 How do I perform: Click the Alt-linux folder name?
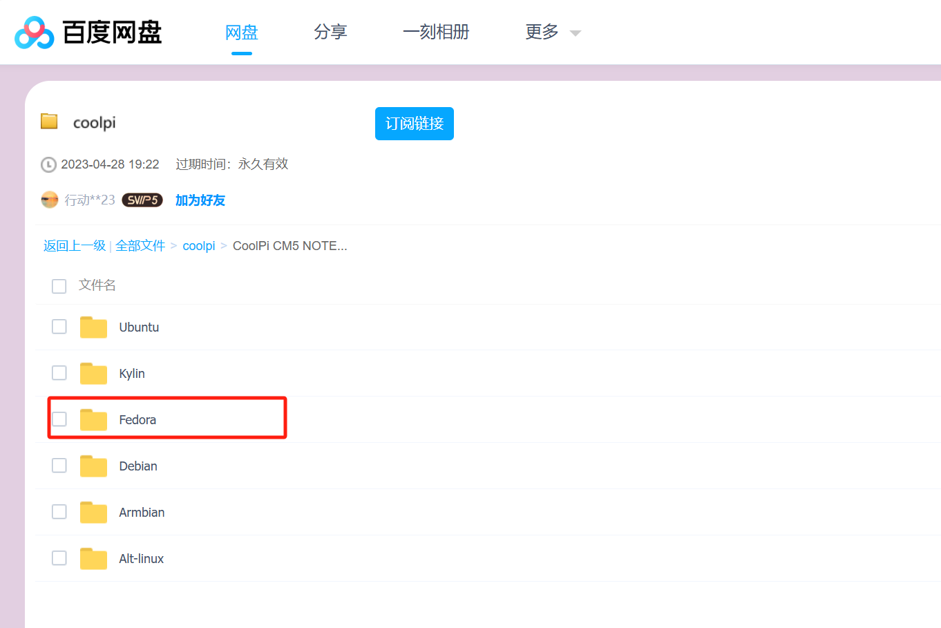click(x=141, y=559)
